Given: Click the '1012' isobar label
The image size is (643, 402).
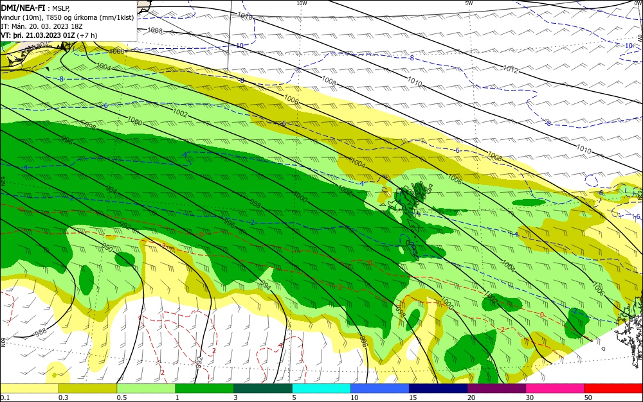Looking at the screenshot, I should pos(511,69).
